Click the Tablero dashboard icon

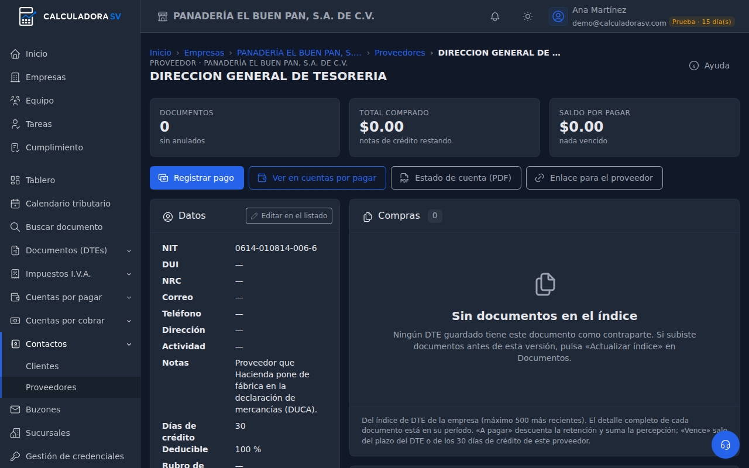coord(15,180)
